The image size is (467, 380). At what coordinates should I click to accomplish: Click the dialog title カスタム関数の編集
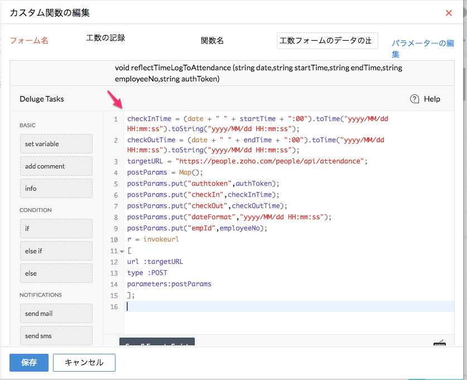[x=50, y=13]
